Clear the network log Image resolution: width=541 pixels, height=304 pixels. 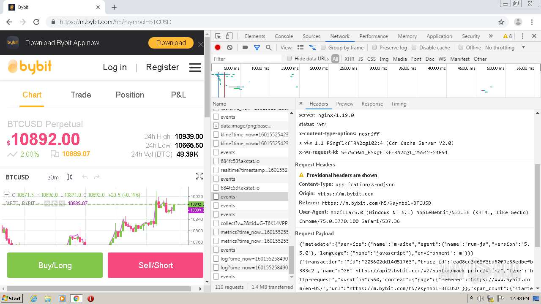coord(230,48)
